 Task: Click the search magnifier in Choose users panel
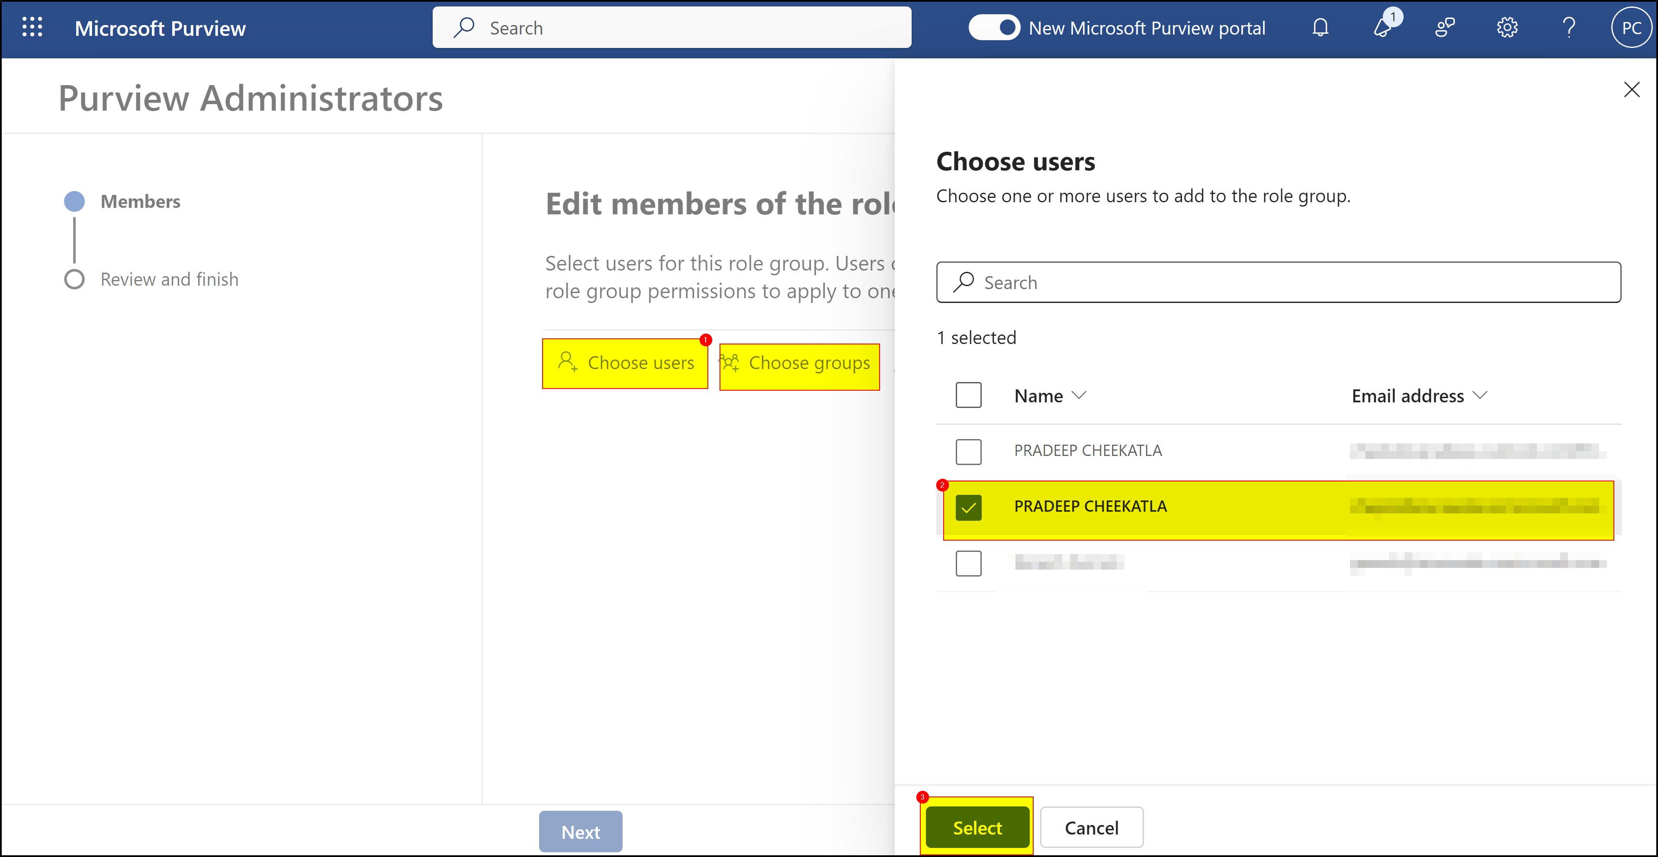(963, 282)
